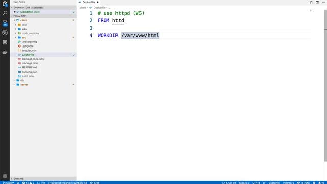Click the git icon beside .gitignore
This screenshot has height=184, width=327.
click(x=19, y=46)
